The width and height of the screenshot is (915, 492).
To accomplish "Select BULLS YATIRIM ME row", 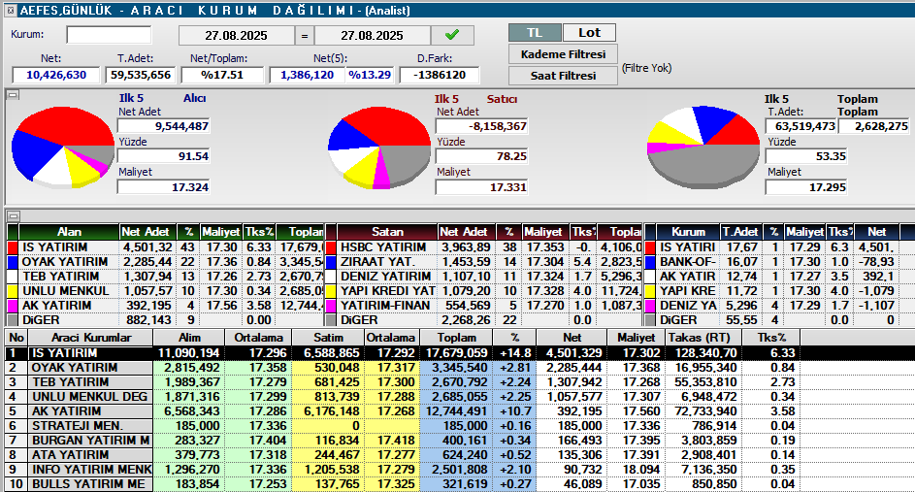I will point(460,484).
